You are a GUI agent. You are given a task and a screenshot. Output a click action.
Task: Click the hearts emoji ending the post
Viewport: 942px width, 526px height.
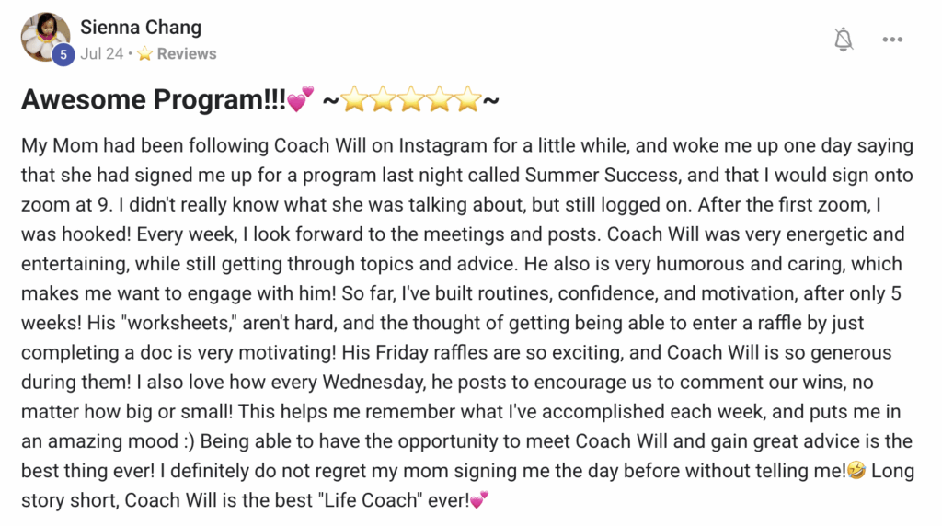tap(478, 499)
